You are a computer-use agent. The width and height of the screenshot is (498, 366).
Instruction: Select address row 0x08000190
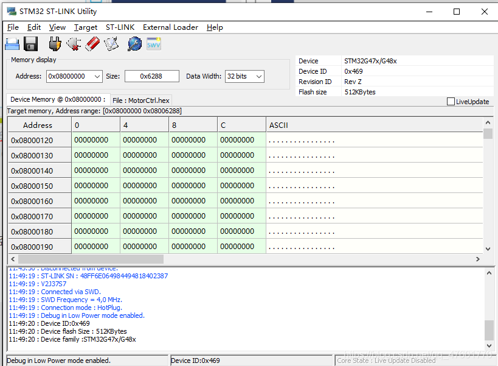[x=40, y=247]
